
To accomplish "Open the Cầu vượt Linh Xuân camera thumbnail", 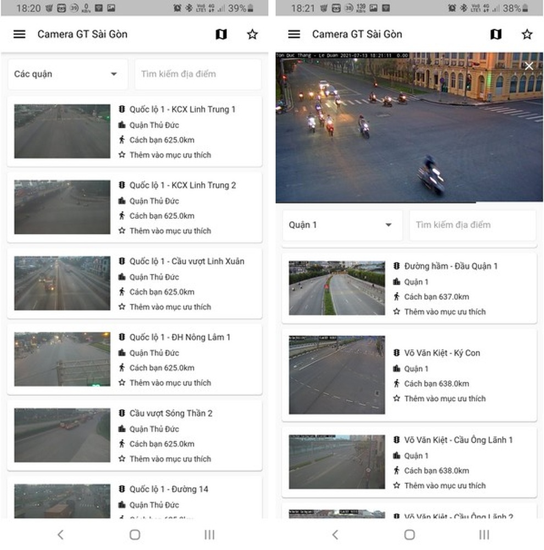I will click(62, 283).
